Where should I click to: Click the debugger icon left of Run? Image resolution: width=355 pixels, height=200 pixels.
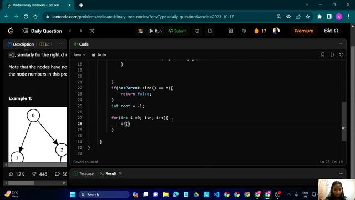tap(140, 31)
